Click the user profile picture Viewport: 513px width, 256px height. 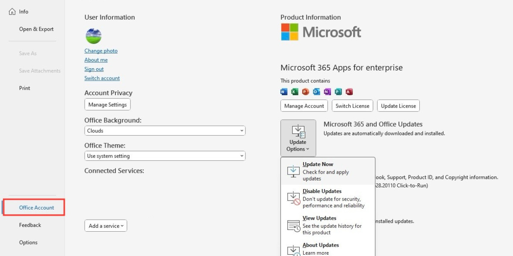coord(94,36)
